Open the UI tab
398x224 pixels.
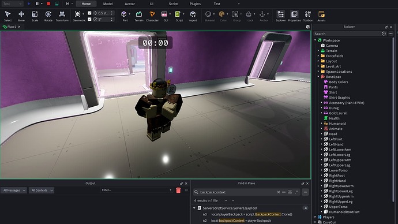click(152, 3)
